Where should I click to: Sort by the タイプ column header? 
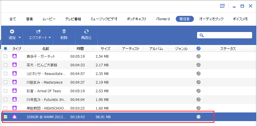tap(17, 48)
